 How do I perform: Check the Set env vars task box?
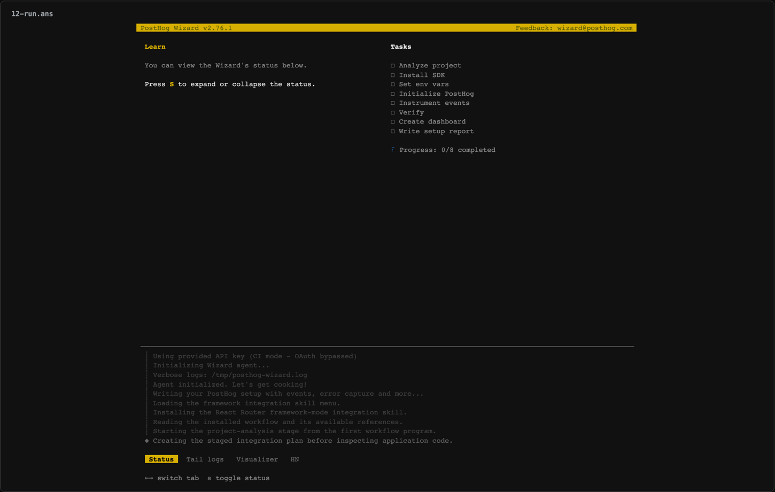(393, 84)
